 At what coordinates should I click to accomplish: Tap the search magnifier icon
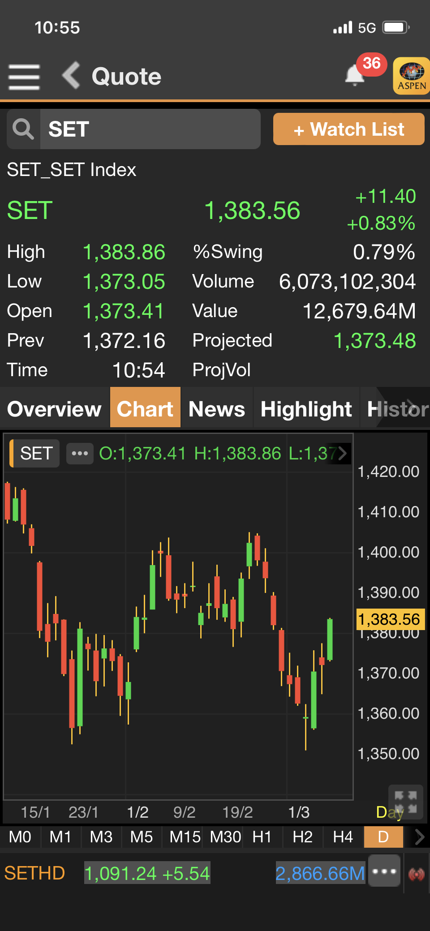point(23,129)
